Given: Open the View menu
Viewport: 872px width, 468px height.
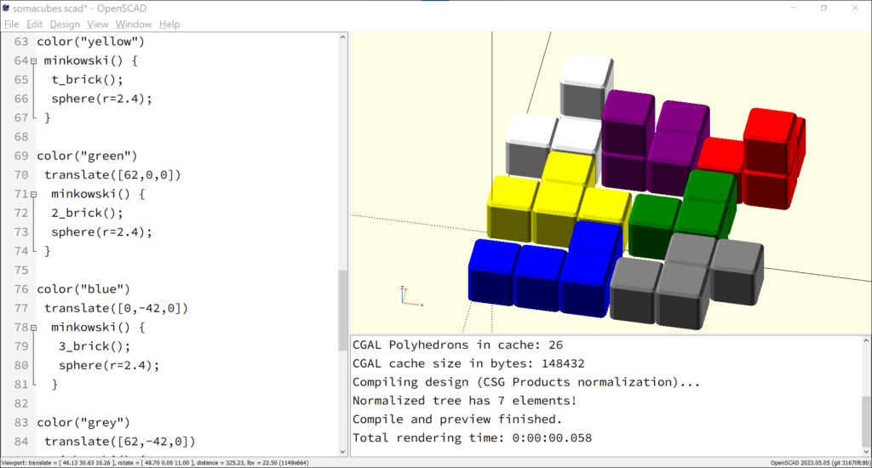Looking at the screenshot, I should [x=97, y=25].
